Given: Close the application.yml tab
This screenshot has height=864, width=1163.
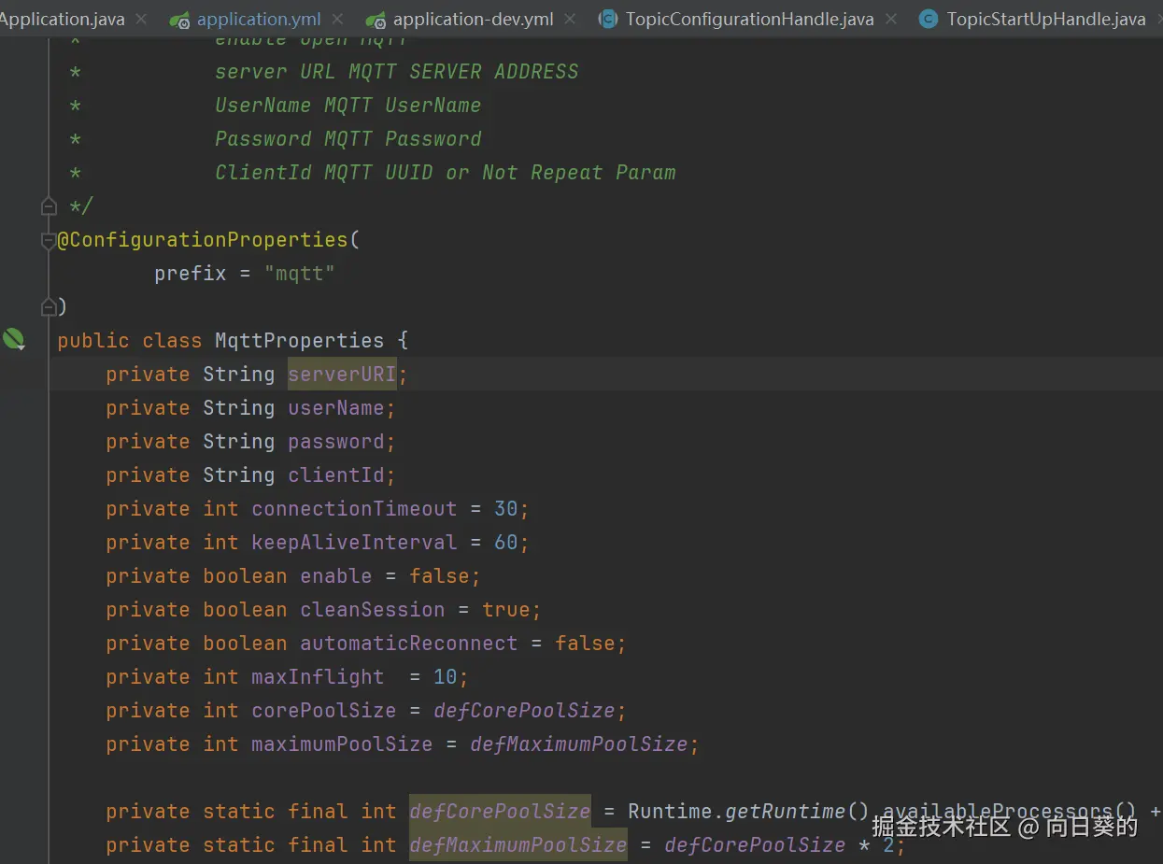Looking at the screenshot, I should (337, 19).
